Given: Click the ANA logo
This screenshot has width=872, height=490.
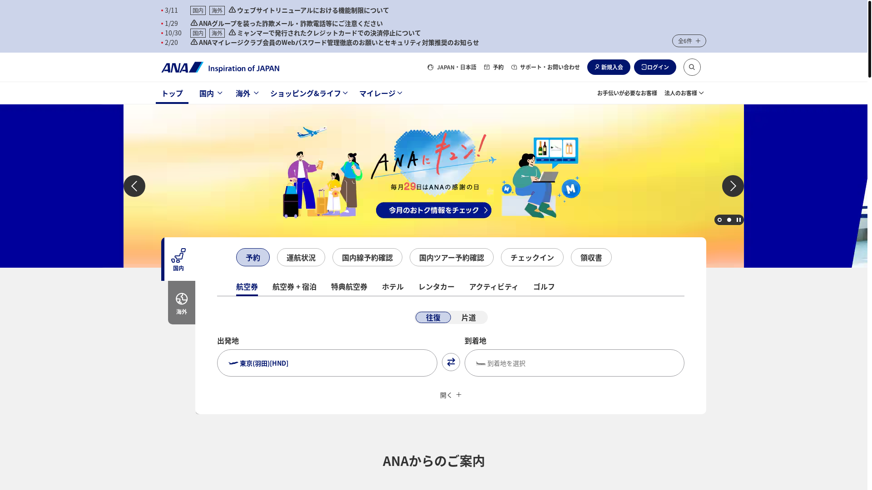Looking at the screenshot, I should pos(220,67).
